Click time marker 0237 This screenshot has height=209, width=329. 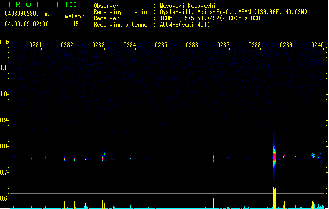click(x=223, y=45)
